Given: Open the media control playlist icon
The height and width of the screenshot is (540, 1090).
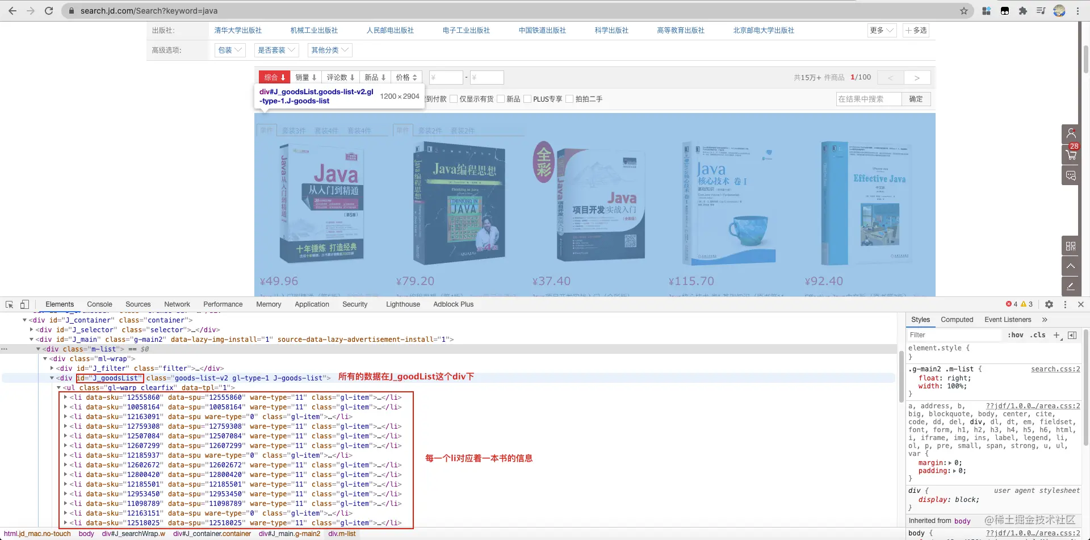Looking at the screenshot, I should point(1041,11).
